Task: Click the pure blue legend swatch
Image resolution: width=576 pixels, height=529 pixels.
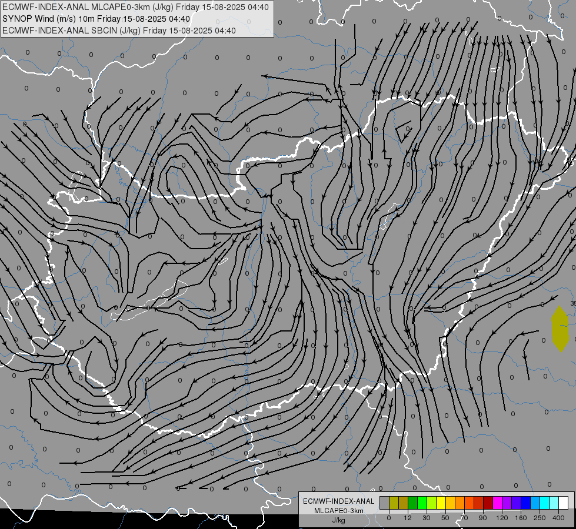Action: point(526,503)
